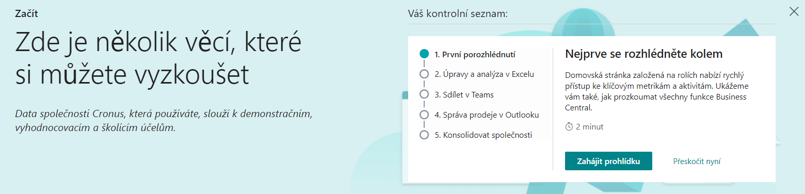Open step 5. Konsolidovat společnosti
Image resolution: width=805 pixels, height=194 pixels.
483,136
